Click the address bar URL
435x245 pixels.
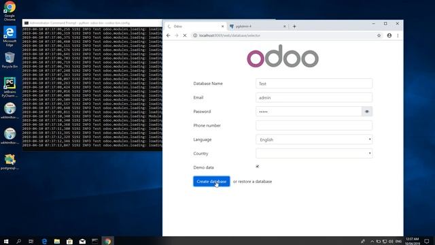click(230, 35)
